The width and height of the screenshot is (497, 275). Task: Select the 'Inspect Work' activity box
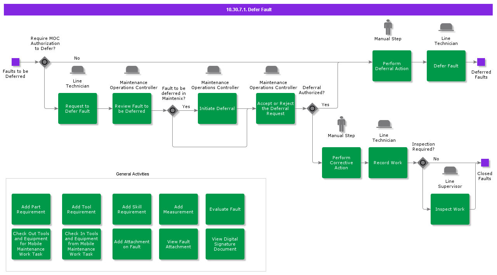(x=450, y=209)
